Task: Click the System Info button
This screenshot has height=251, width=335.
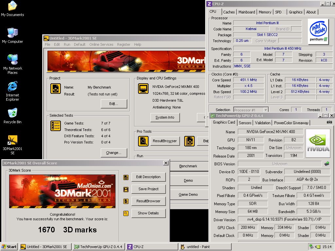Action: [165, 117]
